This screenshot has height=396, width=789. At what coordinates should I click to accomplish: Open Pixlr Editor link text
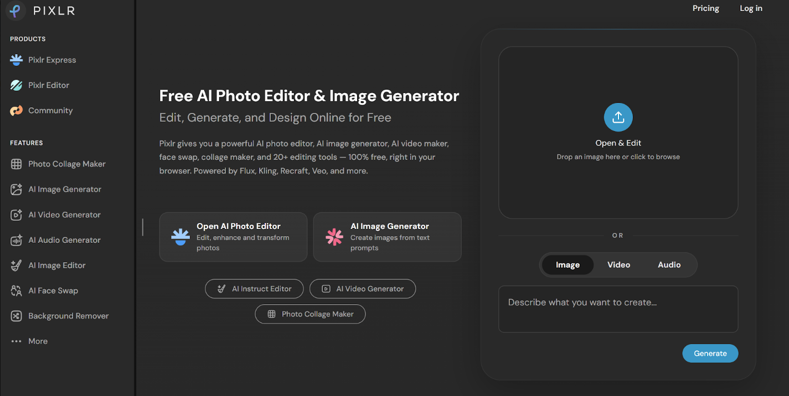(49, 85)
